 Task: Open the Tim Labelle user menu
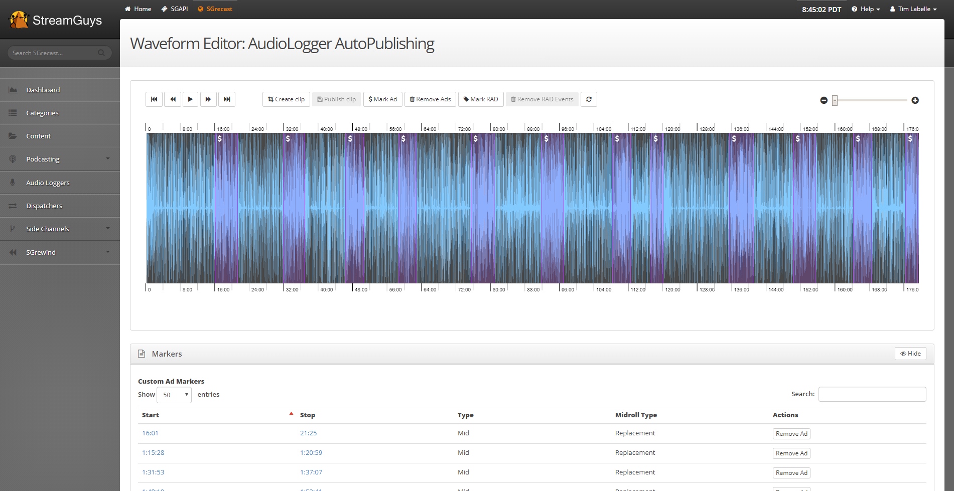point(913,9)
